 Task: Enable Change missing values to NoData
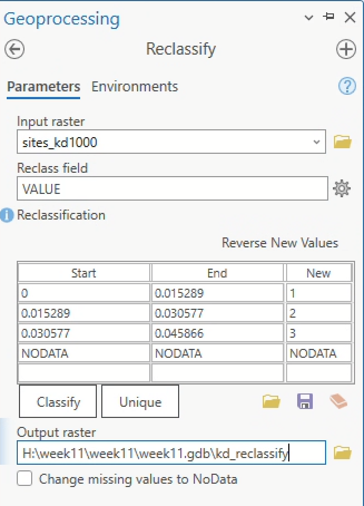point(24,479)
